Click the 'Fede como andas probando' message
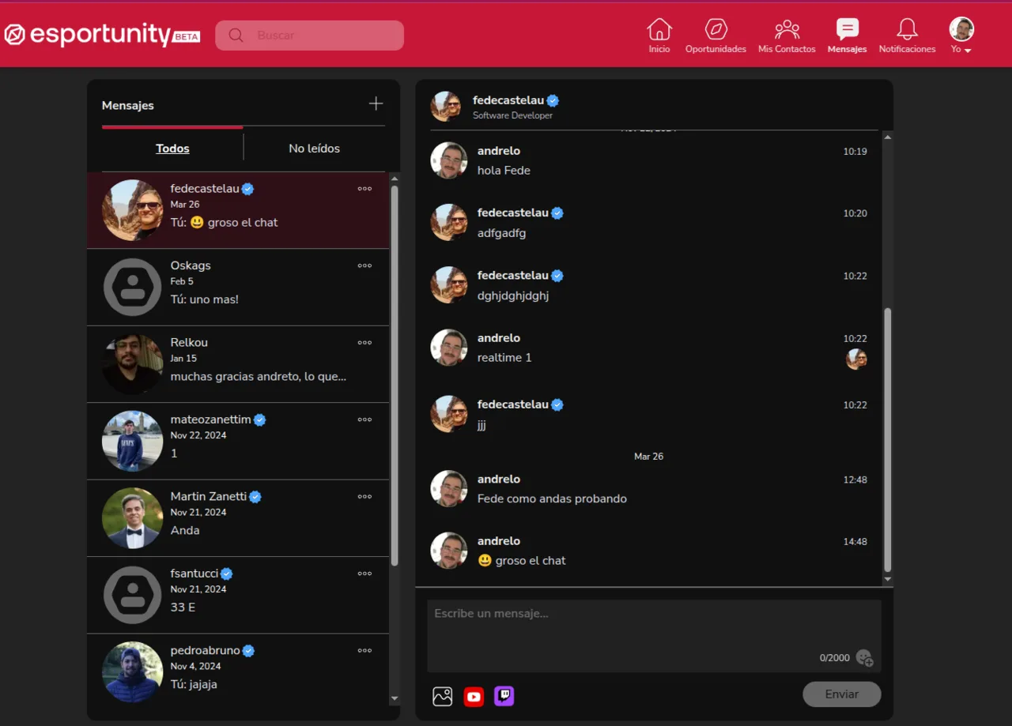Screen dimensions: 1012x726 coord(552,498)
